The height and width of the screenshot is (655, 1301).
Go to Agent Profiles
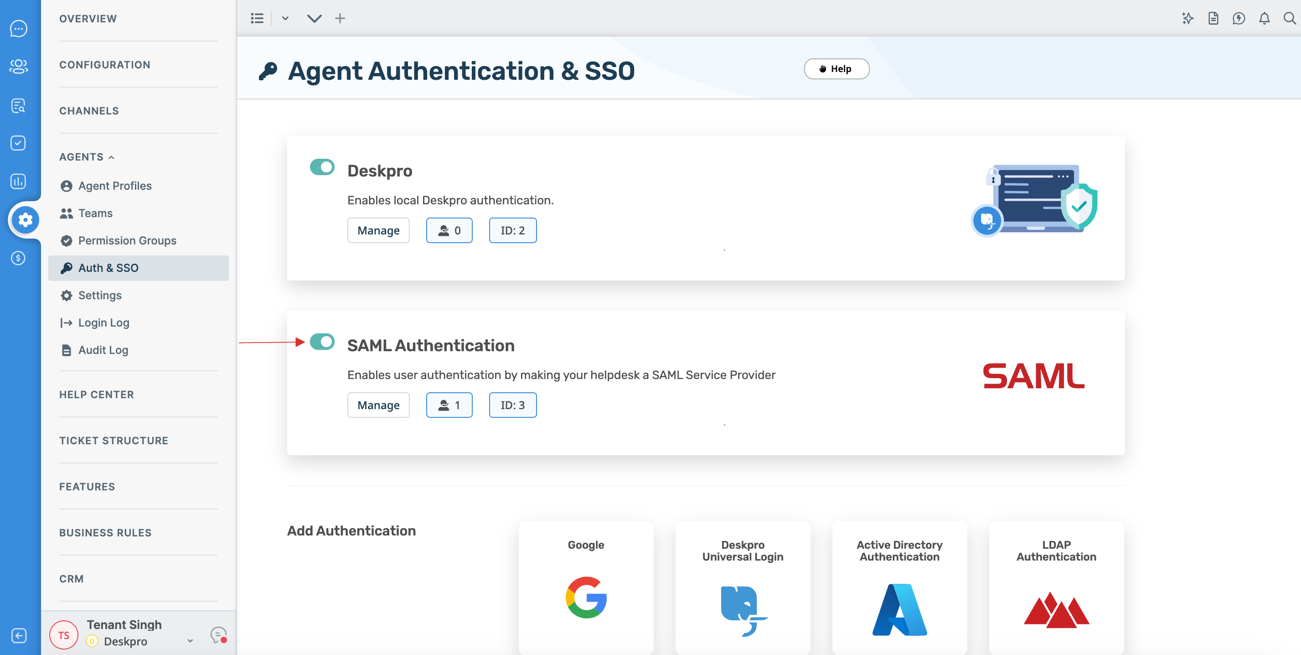click(x=139, y=186)
